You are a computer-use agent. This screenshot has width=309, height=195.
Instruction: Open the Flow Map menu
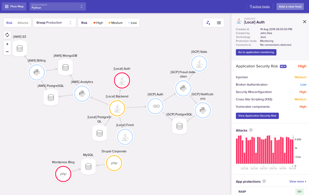point(14,6)
